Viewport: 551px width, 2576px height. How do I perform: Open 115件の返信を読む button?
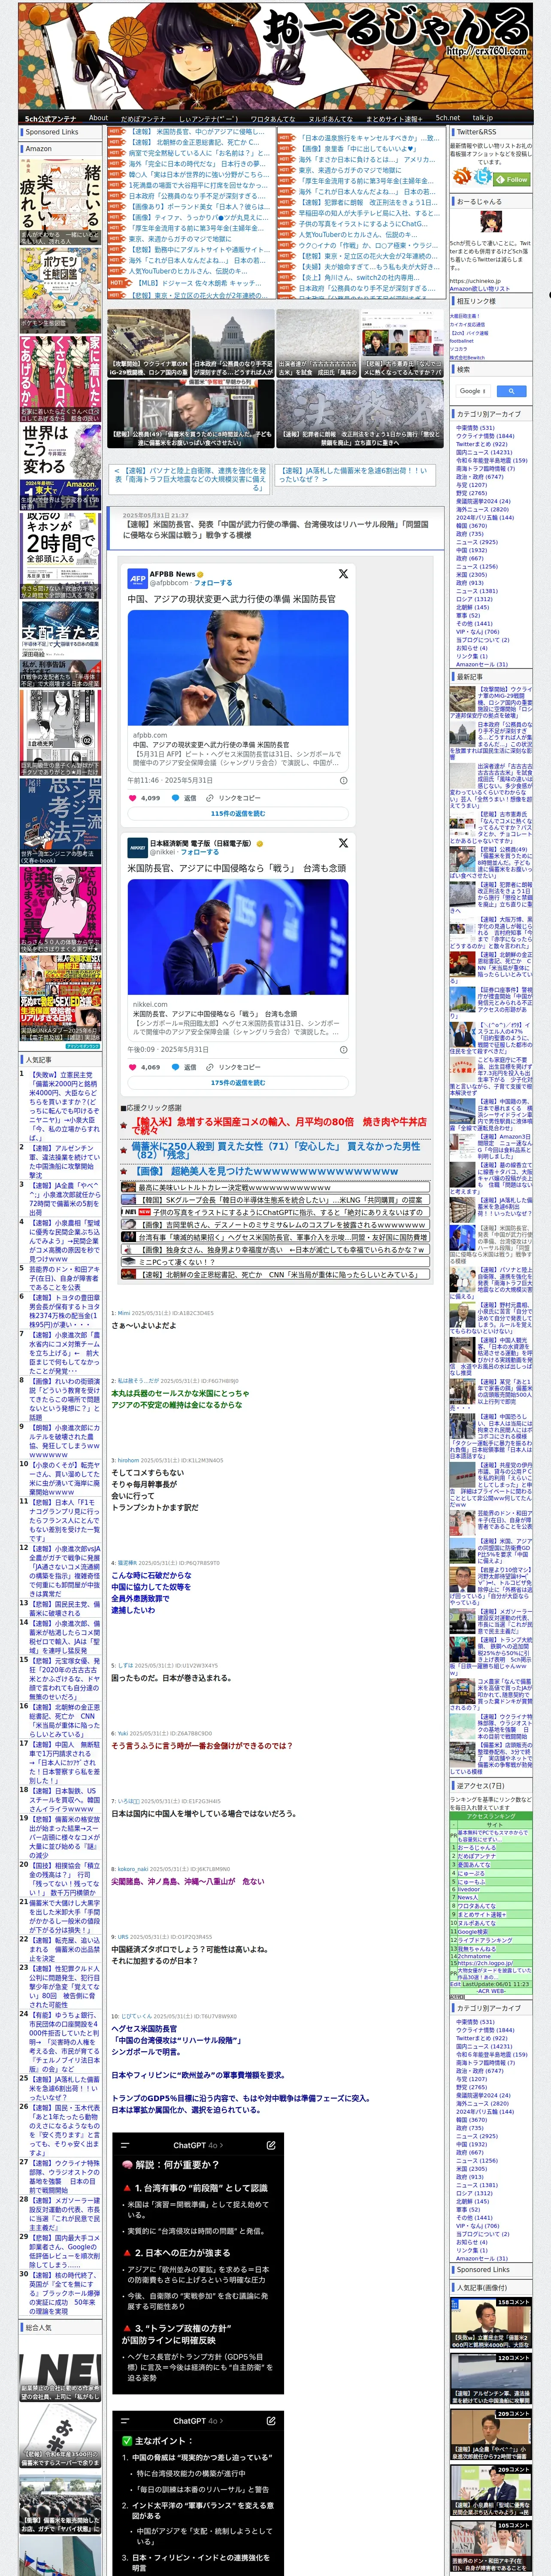[238, 813]
